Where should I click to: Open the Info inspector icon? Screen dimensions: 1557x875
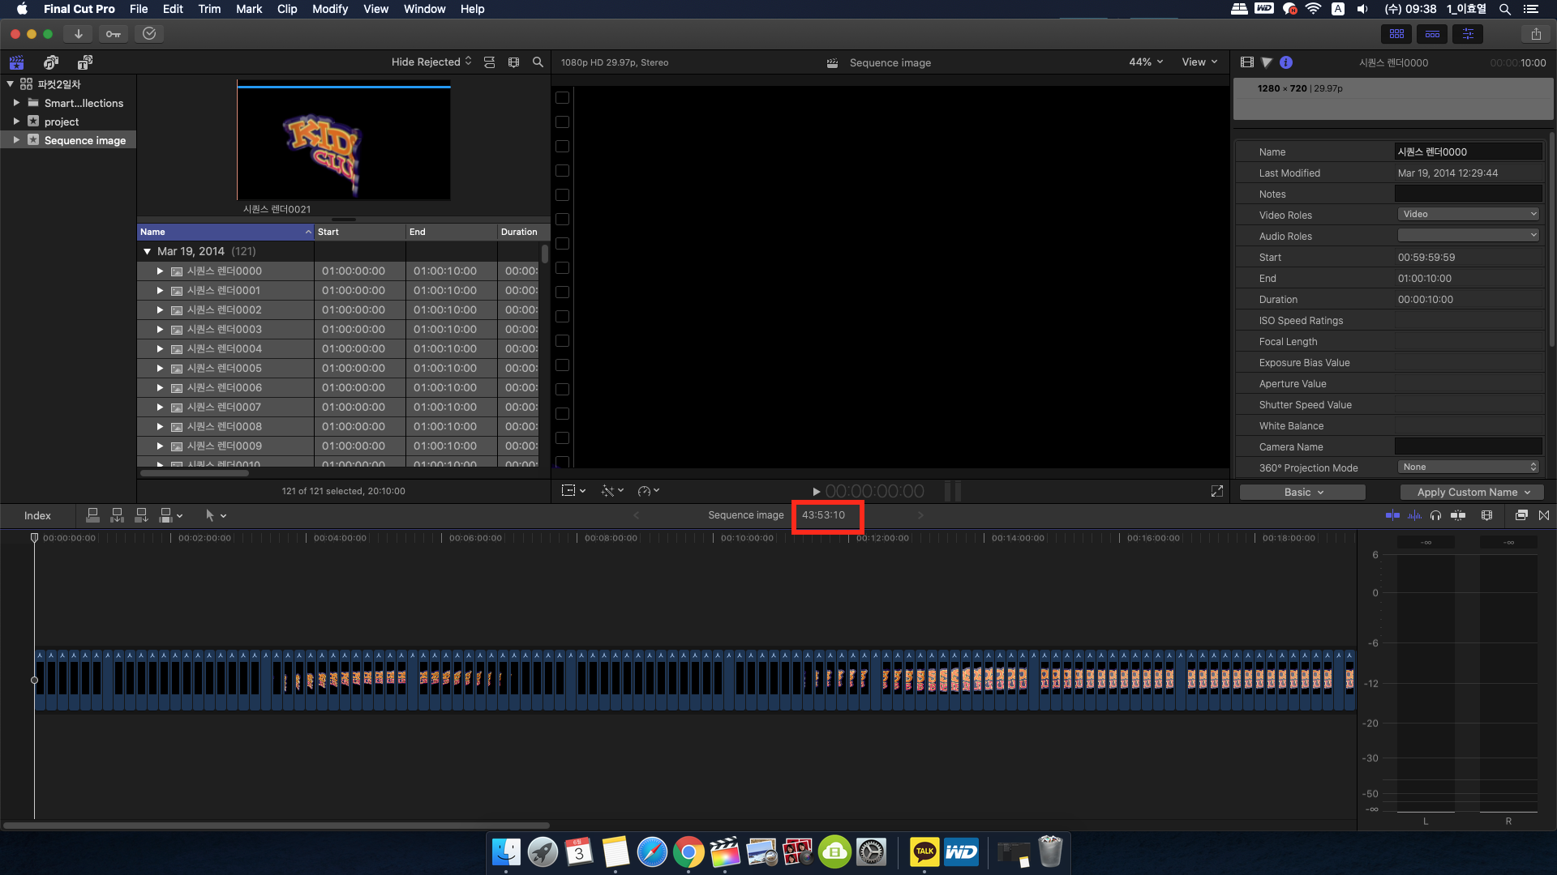(1286, 62)
